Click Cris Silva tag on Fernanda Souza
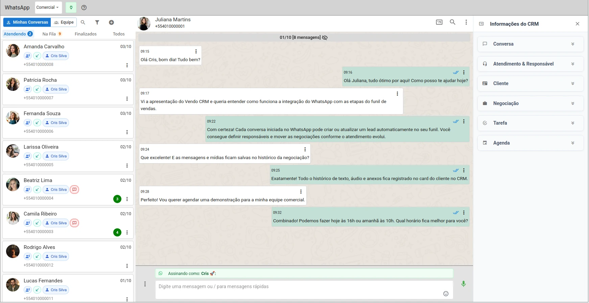The image size is (589, 303). click(x=56, y=123)
